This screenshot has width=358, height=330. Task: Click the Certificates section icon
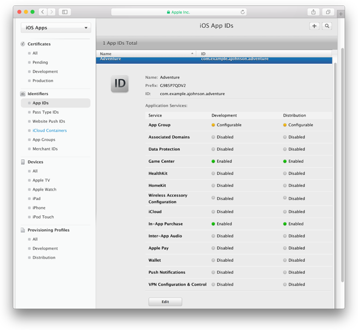[23, 44]
